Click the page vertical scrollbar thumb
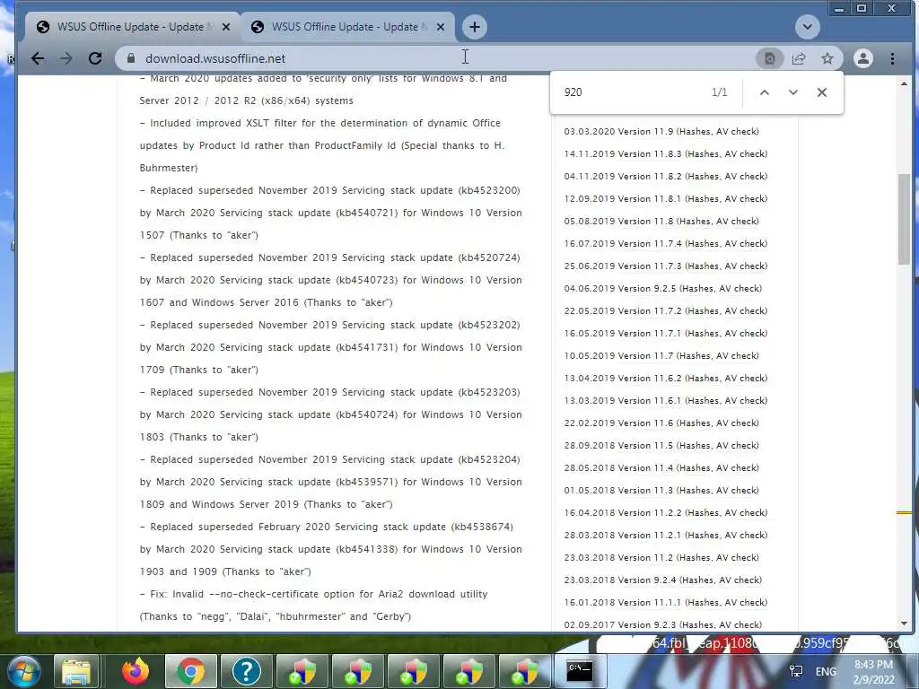919x689 pixels. click(x=904, y=219)
